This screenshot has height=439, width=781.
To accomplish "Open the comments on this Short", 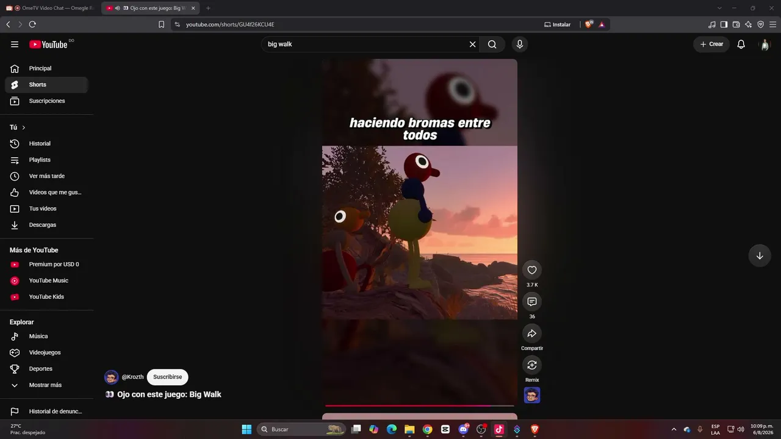I will click(532, 302).
